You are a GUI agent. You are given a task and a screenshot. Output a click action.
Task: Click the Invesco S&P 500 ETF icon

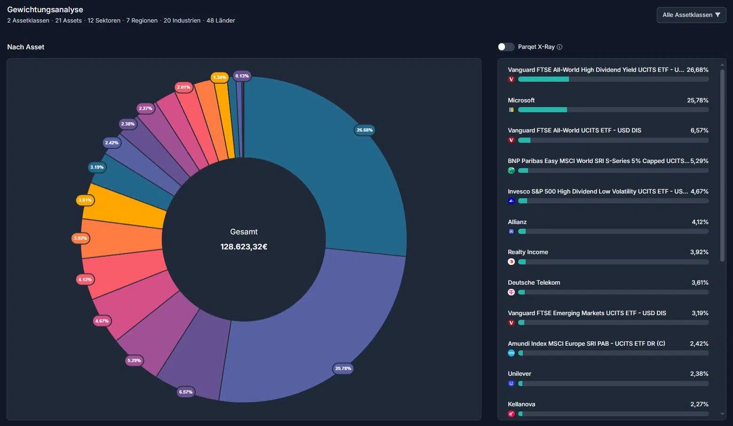pyautogui.click(x=511, y=201)
